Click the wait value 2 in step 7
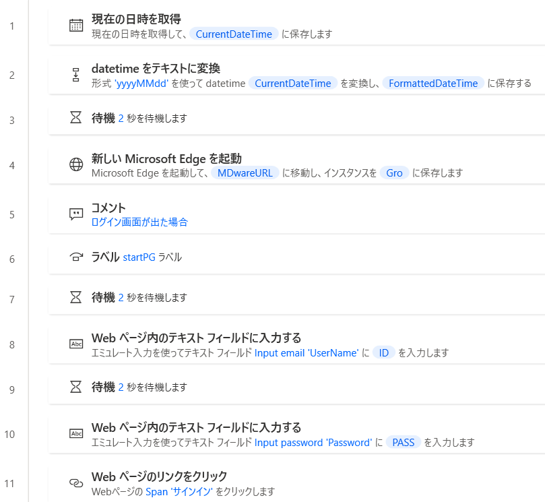 point(121,298)
